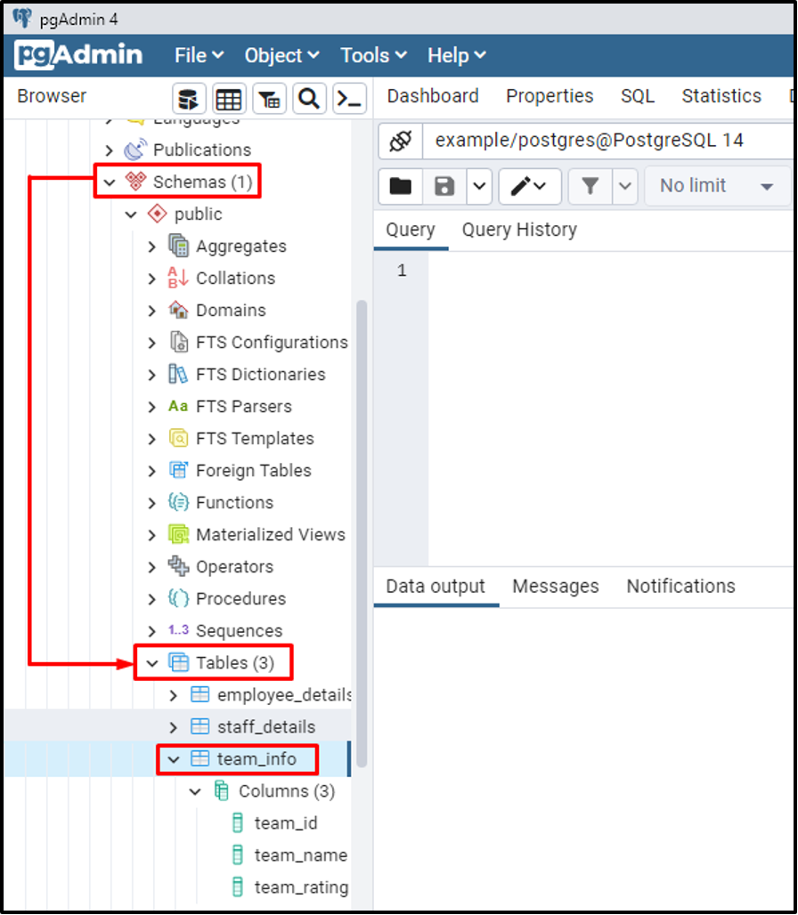
Task: Launch the PSQL tool from the Browser toolbar
Action: pyautogui.click(x=349, y=98)
